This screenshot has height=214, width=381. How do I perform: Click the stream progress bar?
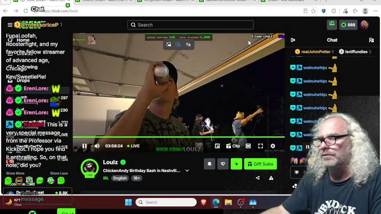(179, 137)
